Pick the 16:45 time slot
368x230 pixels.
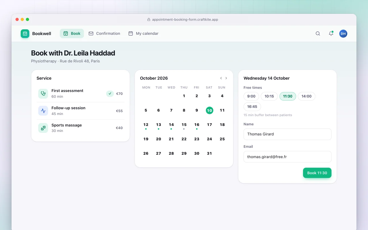point(252,107)
